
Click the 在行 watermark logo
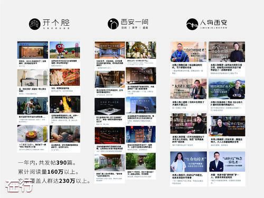coord(19,186)
